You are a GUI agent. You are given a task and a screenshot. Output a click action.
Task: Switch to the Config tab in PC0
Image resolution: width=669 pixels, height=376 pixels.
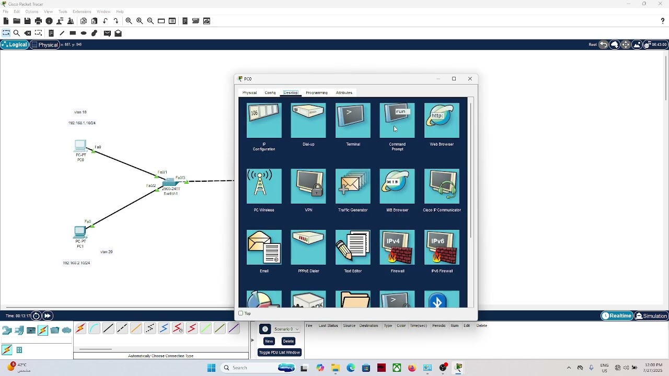270,92
